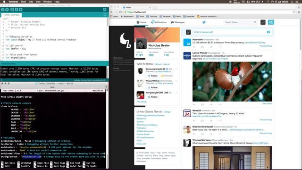Click Change next to United States Trends

(167, 112)
